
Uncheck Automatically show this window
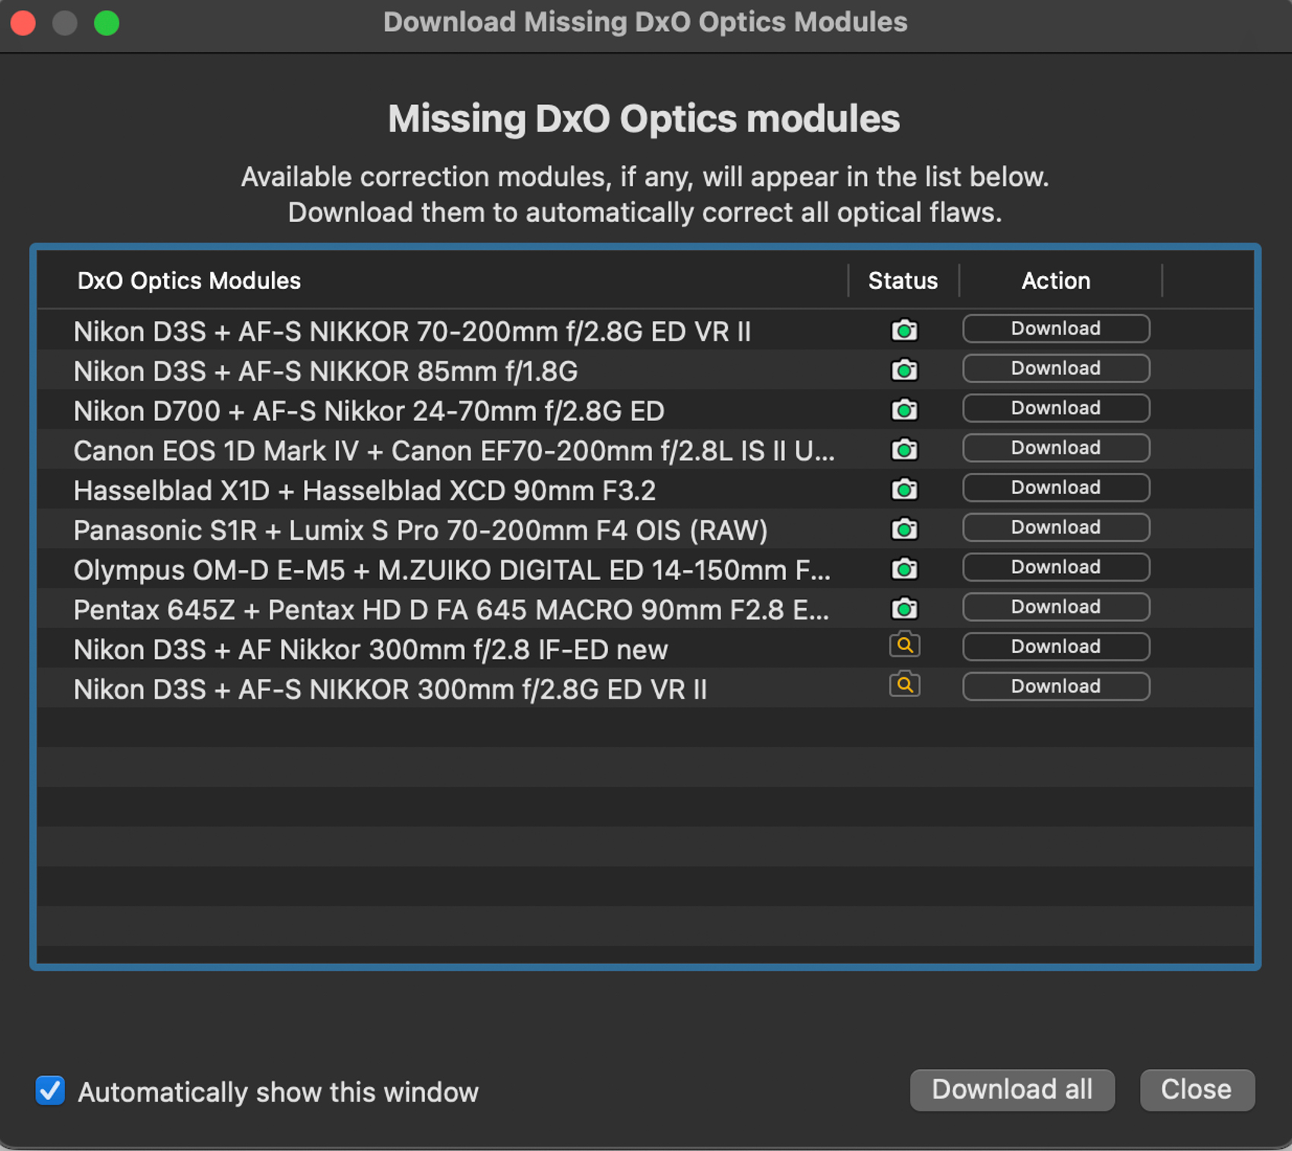(50, 1091)
